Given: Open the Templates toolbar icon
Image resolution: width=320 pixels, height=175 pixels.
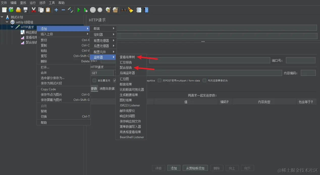Looking at the screenshot, I should pyautogui.click(x=11, y=10).
